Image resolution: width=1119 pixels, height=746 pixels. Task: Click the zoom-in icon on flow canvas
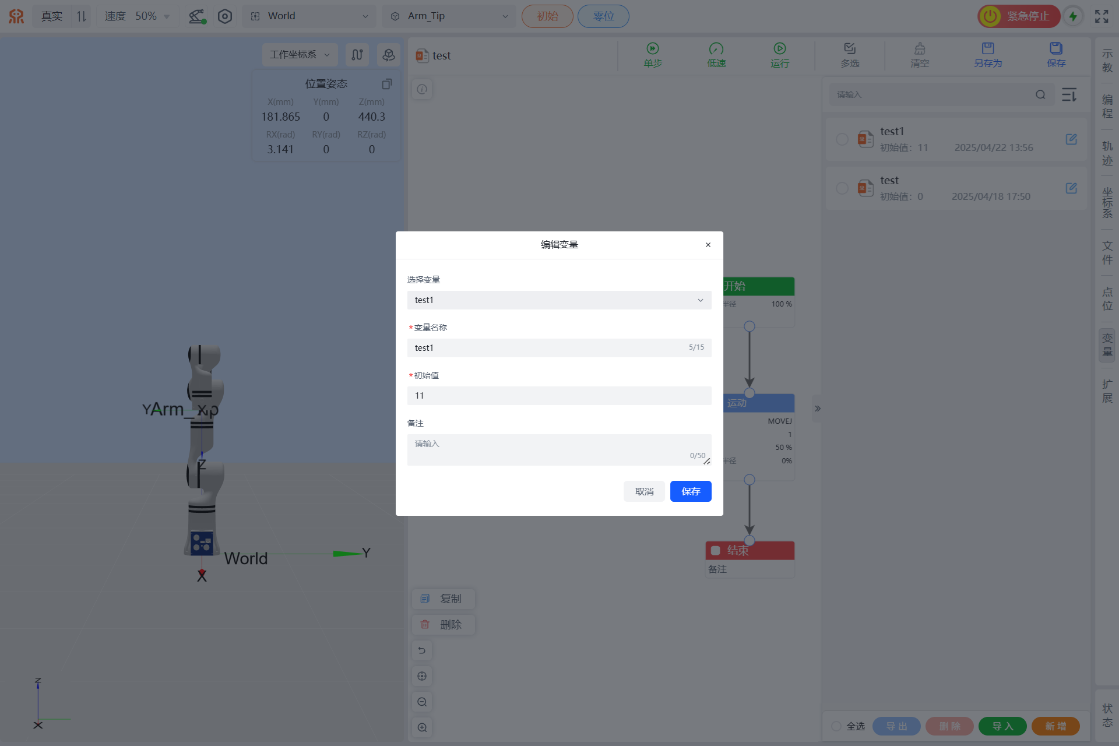422,727
